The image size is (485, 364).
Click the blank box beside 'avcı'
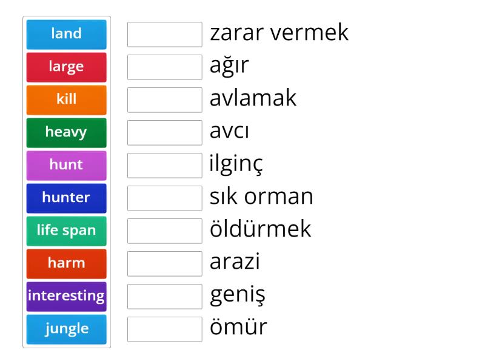click(165, 133)
